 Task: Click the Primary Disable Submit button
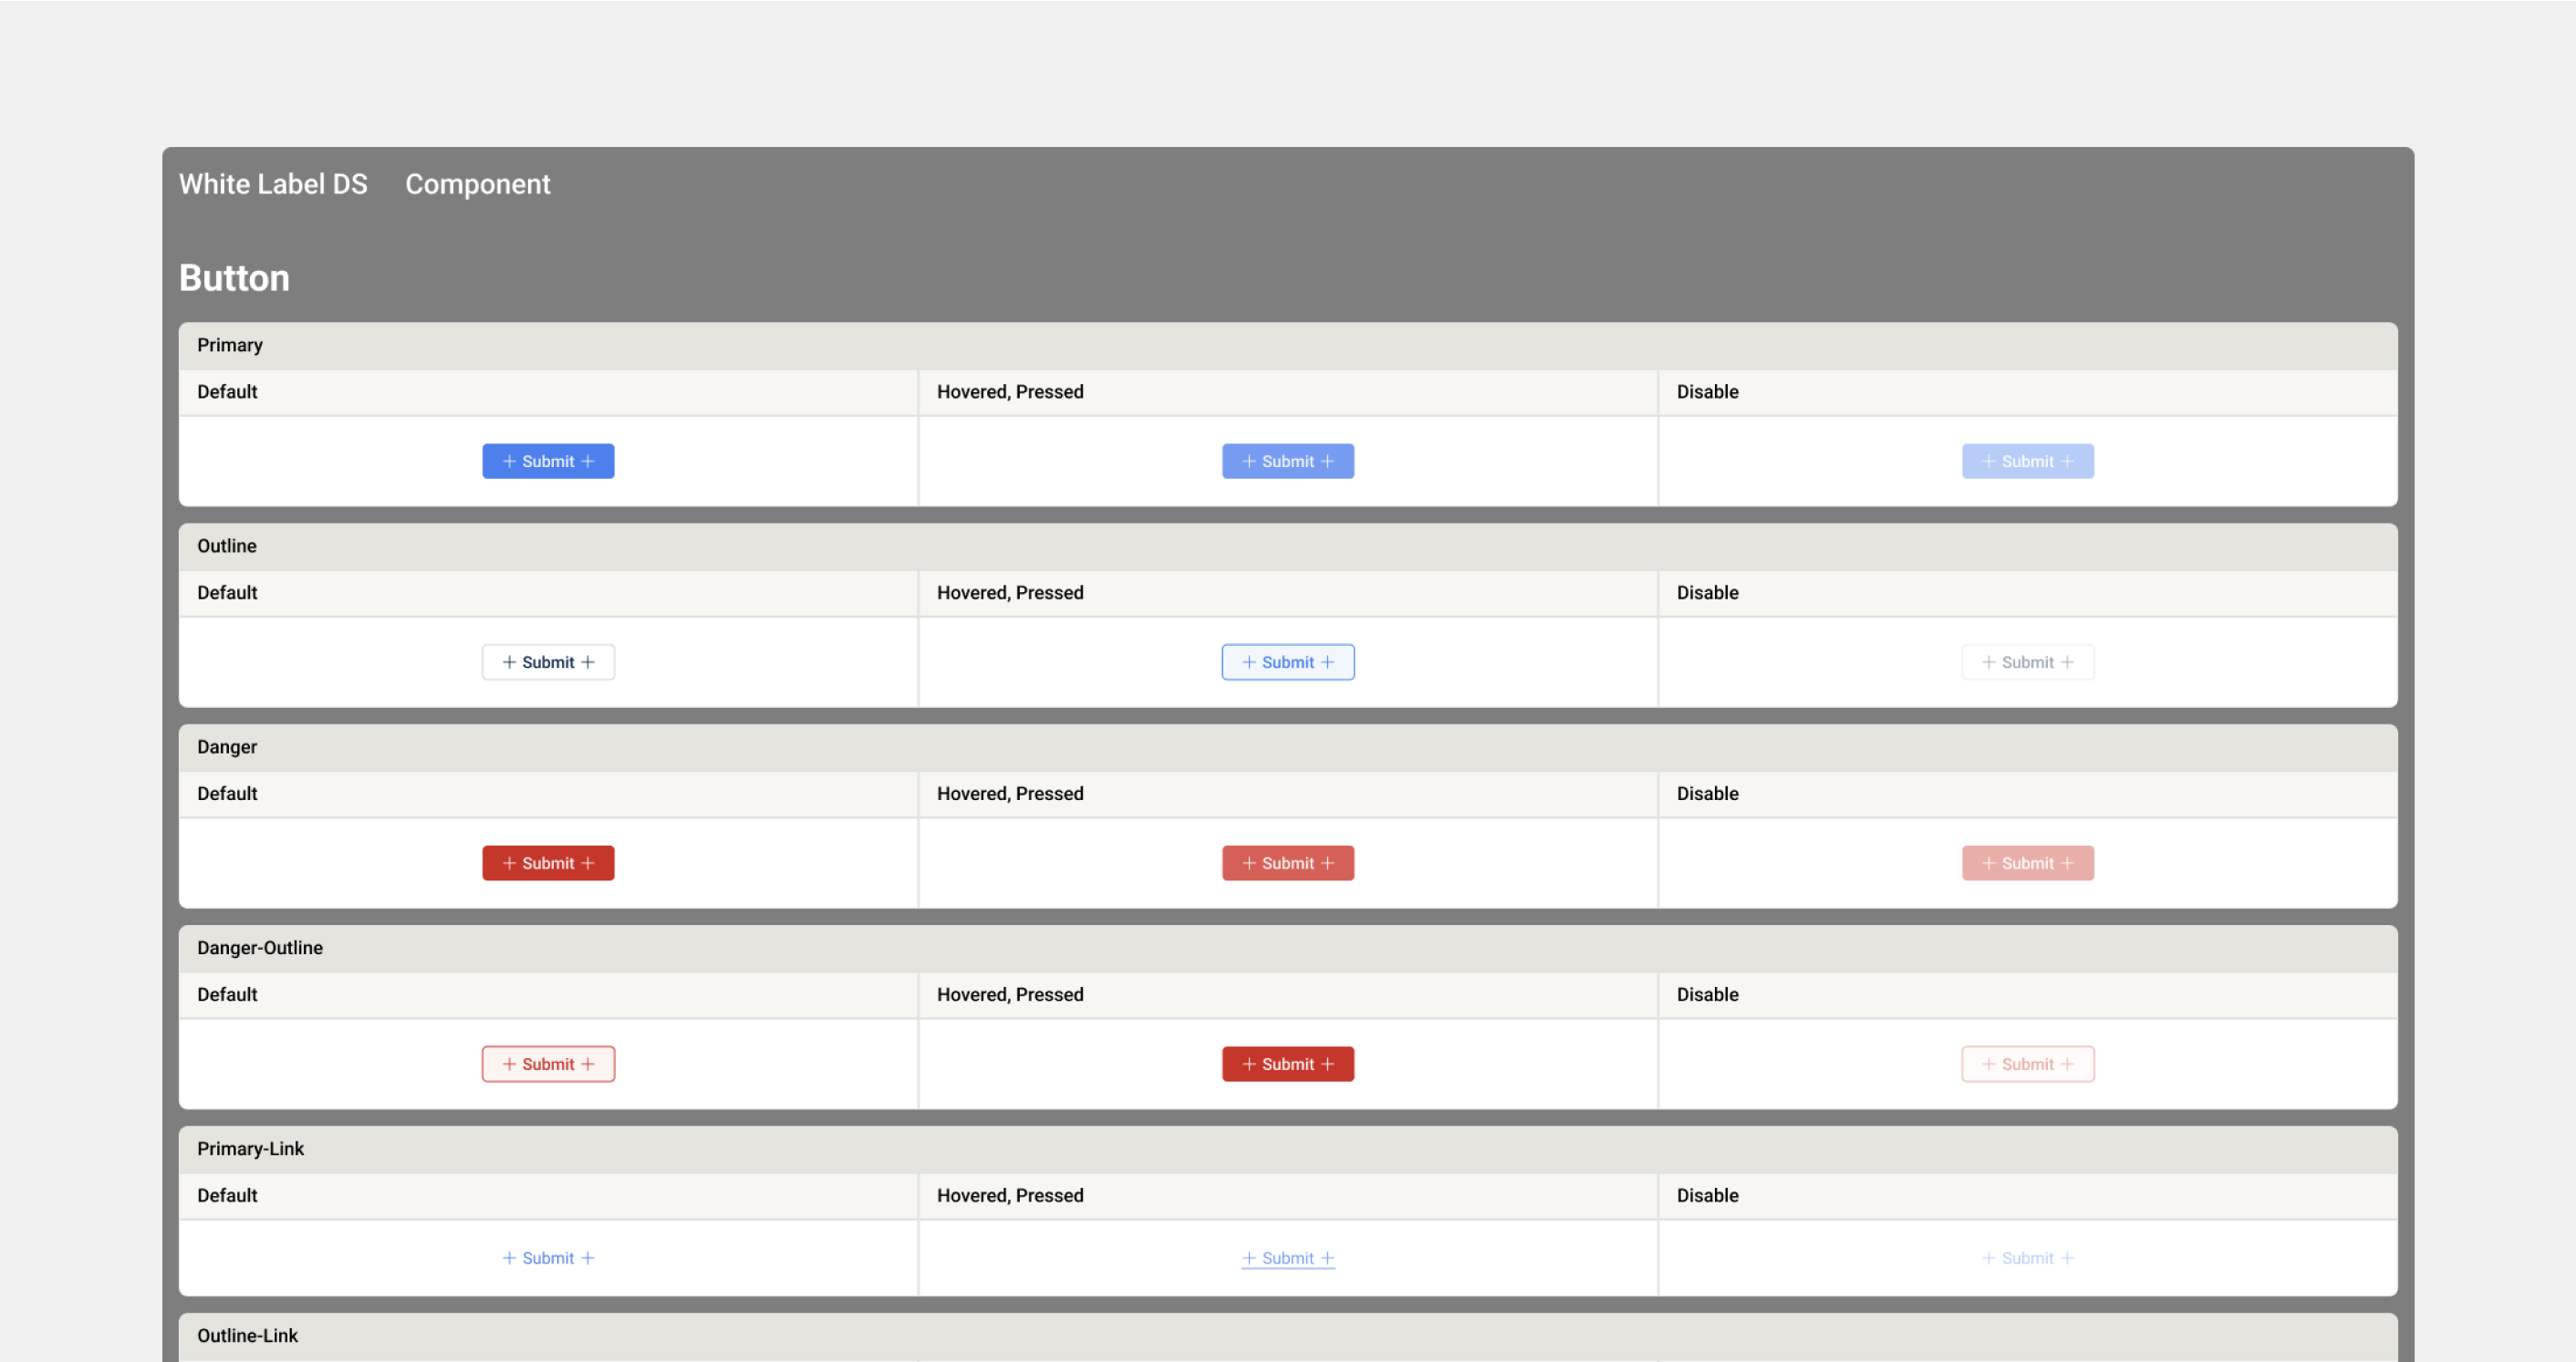click(2028, 461)
